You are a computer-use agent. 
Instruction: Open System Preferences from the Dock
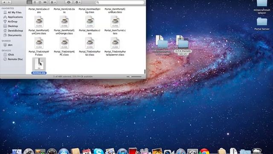pyautogui.click(x=192, y=151)
